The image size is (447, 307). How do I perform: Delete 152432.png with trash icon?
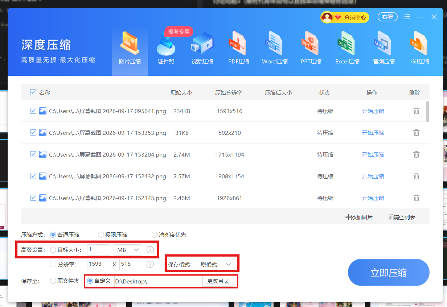click(417, 176)
